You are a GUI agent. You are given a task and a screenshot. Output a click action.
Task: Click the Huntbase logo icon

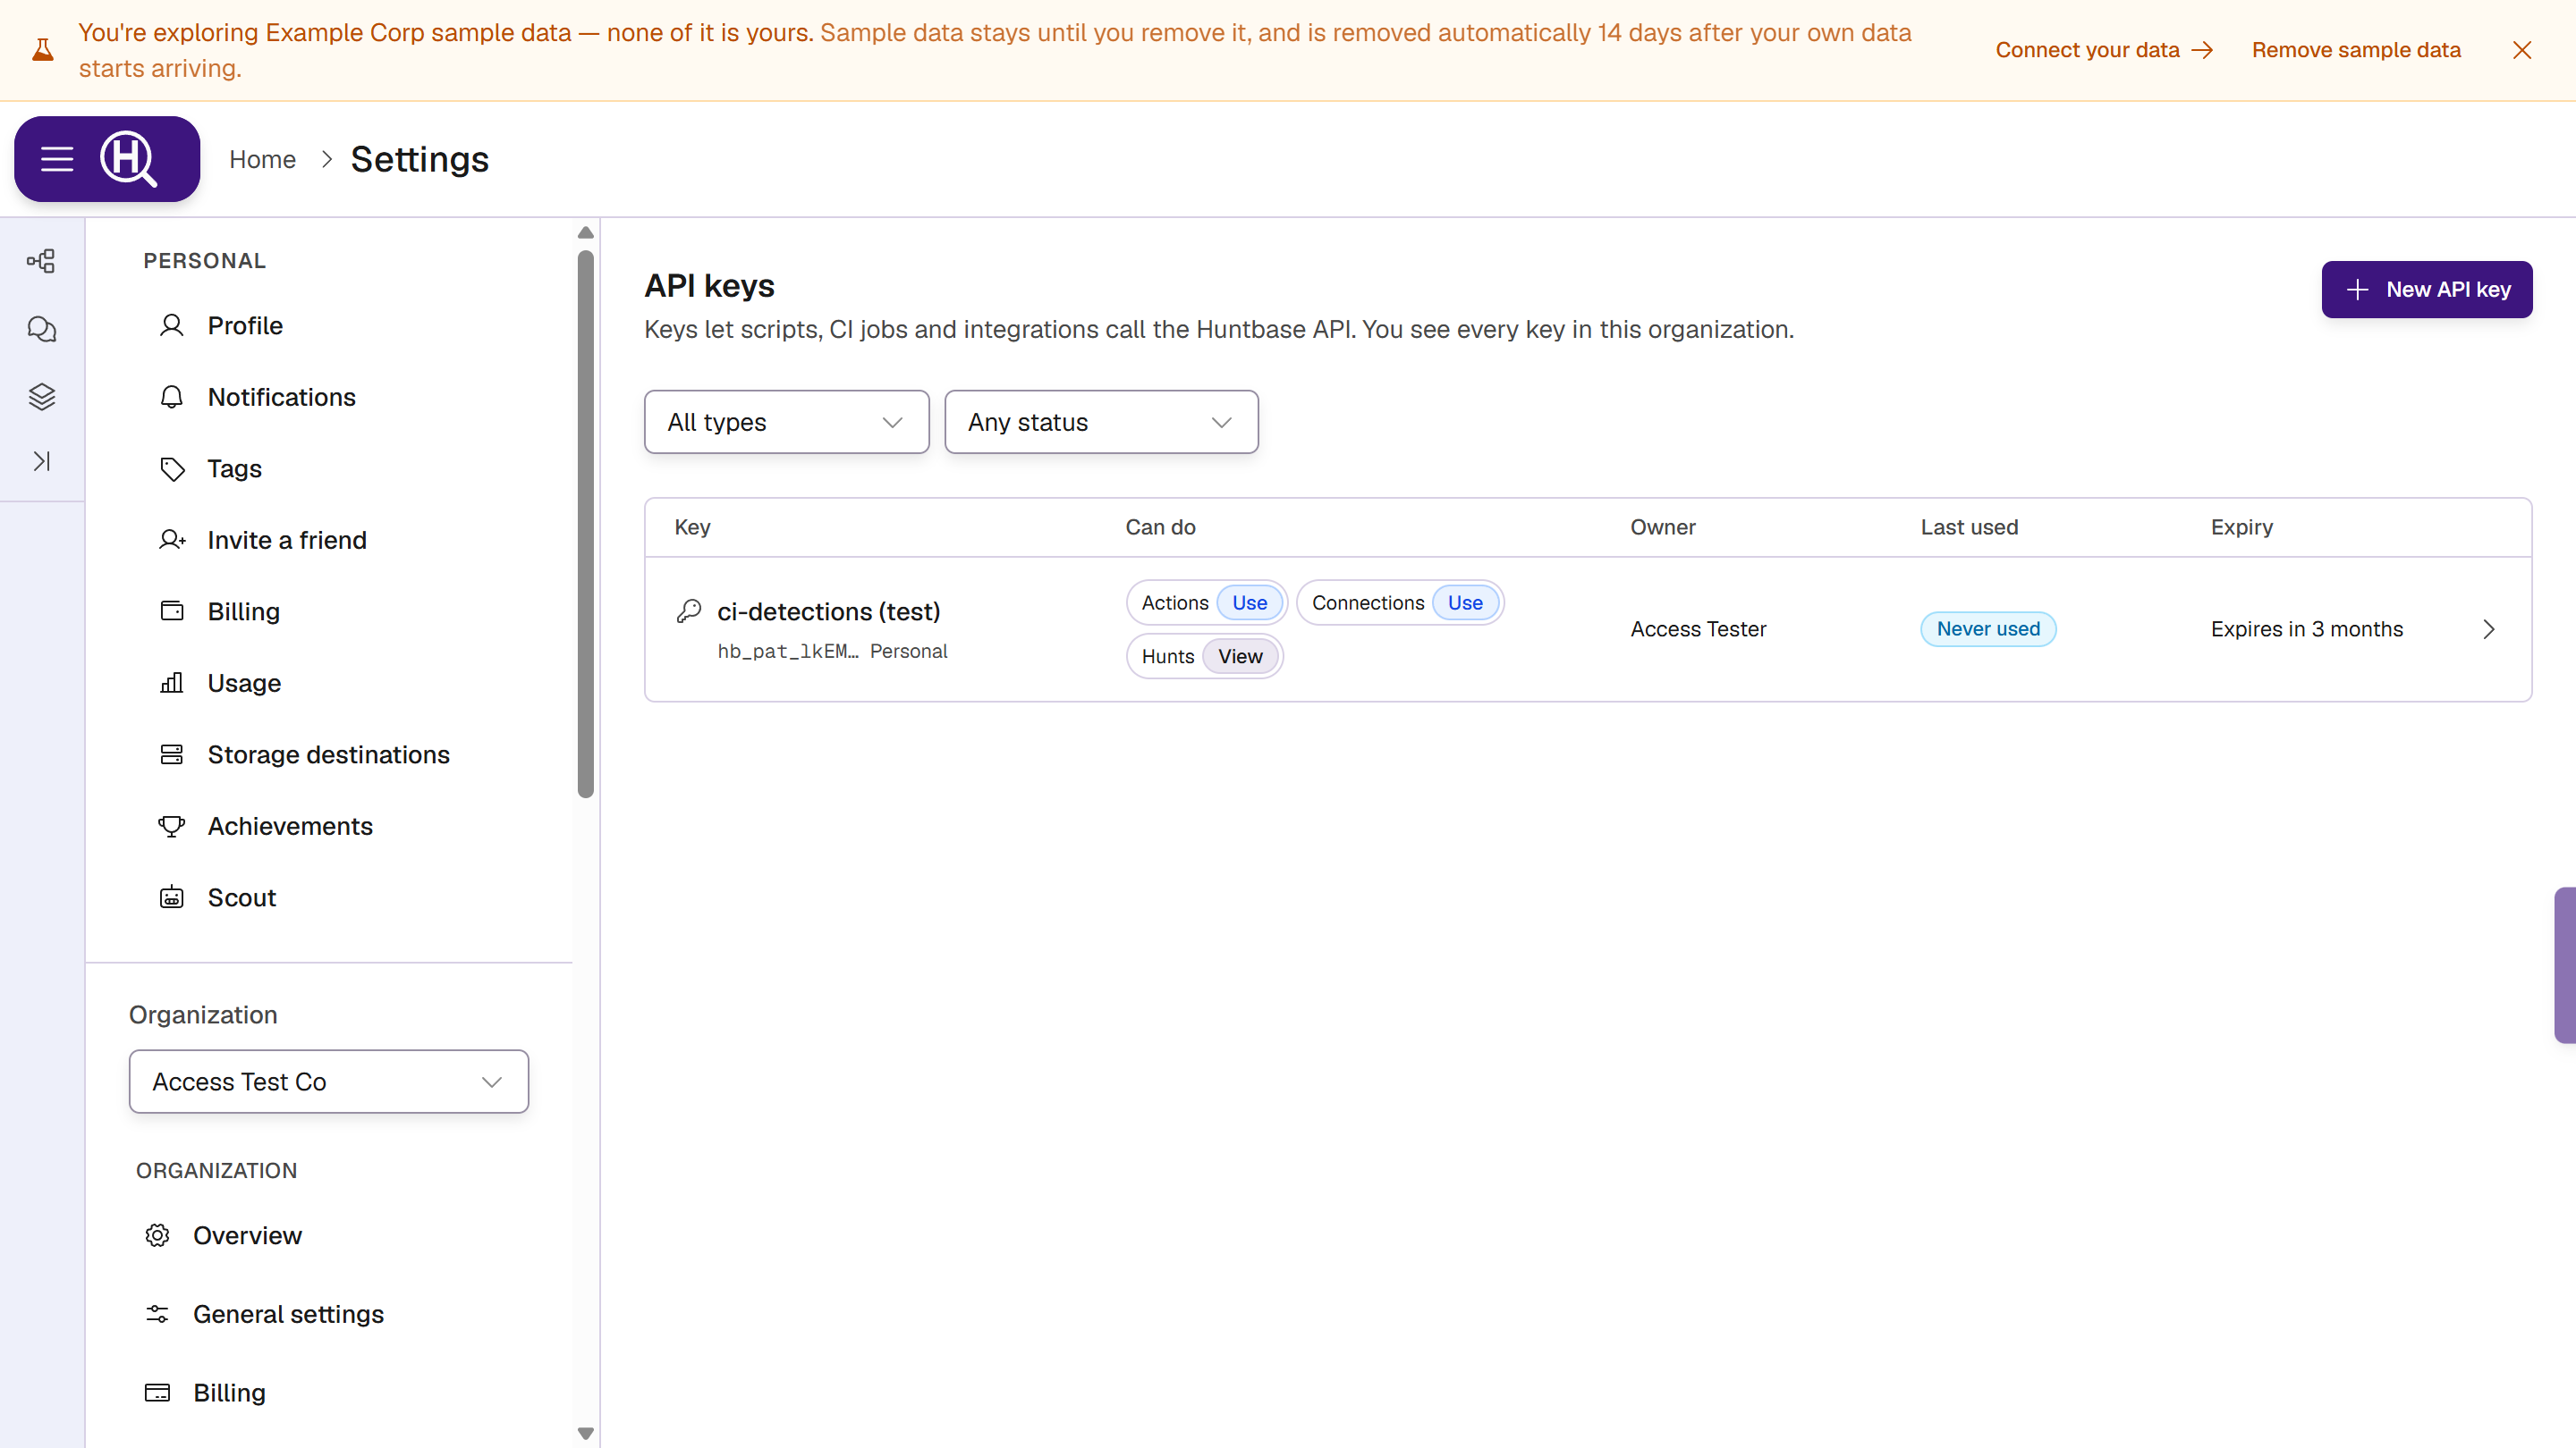[x=129, y=159]
